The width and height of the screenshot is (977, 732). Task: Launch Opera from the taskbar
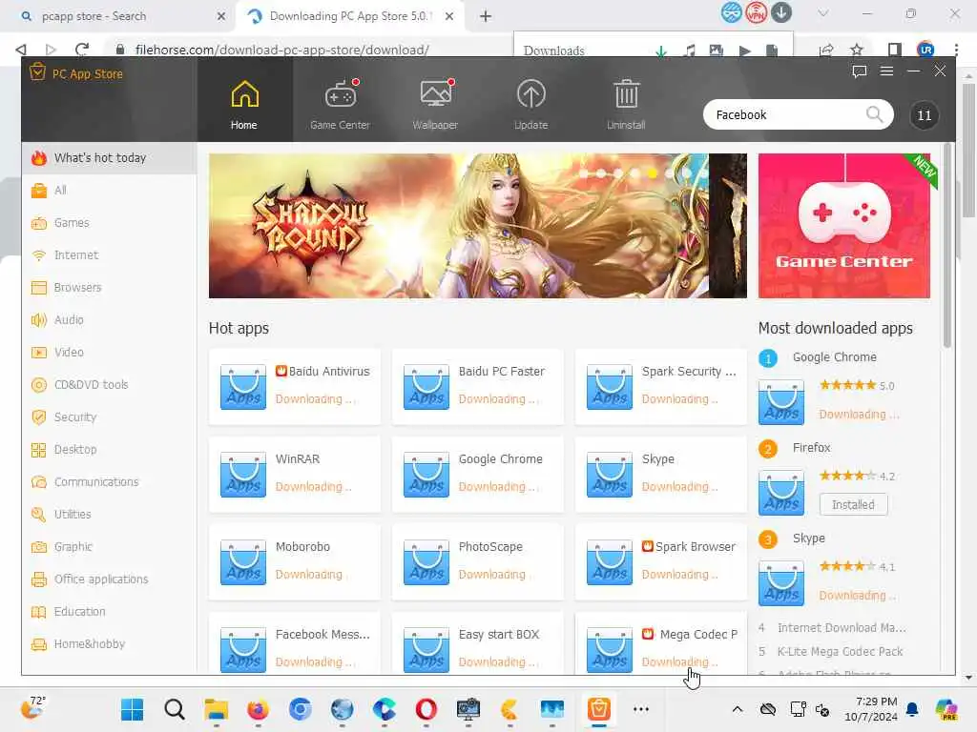click(426, 709)
